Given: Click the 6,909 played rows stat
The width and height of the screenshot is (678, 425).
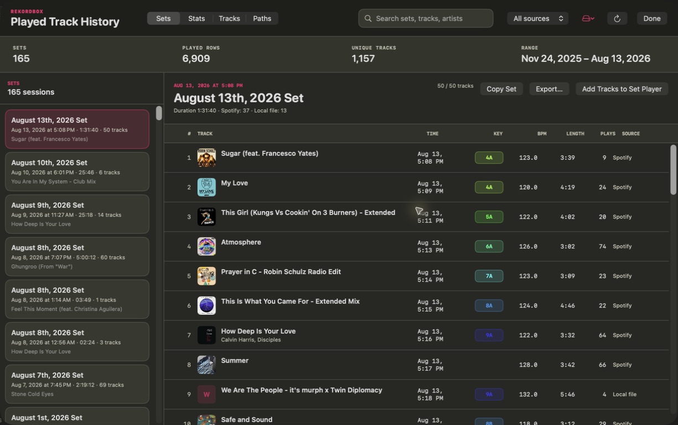Looking at the screenshot, I should (196, 59).
